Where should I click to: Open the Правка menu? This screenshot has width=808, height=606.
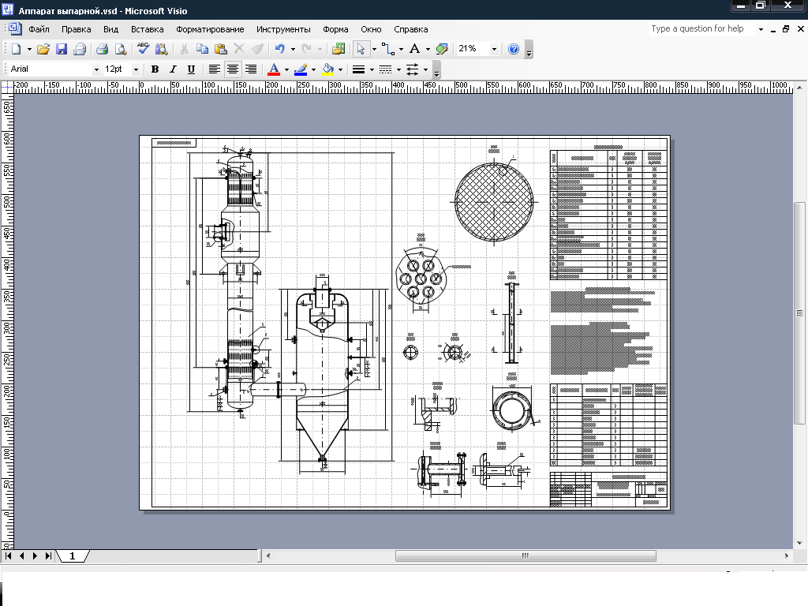tap(77, 29)
